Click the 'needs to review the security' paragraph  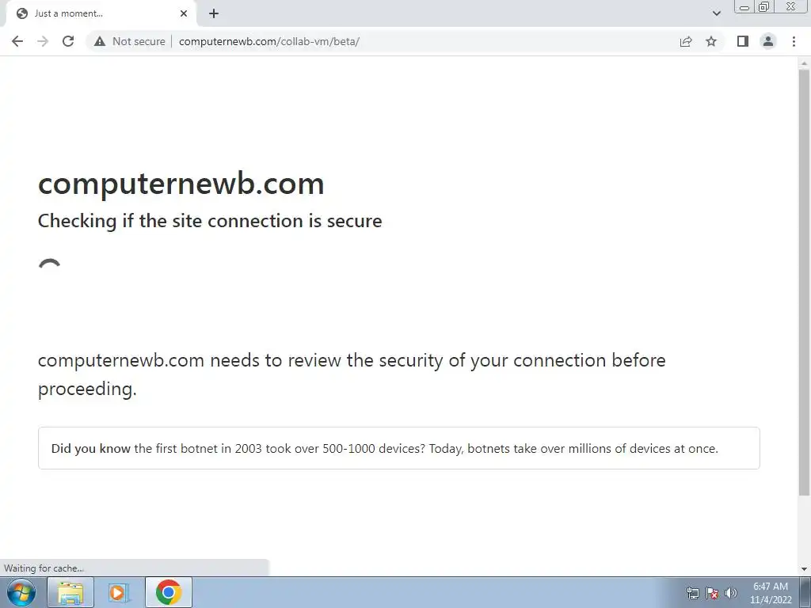pyautogui.click(x=352, y=374)
